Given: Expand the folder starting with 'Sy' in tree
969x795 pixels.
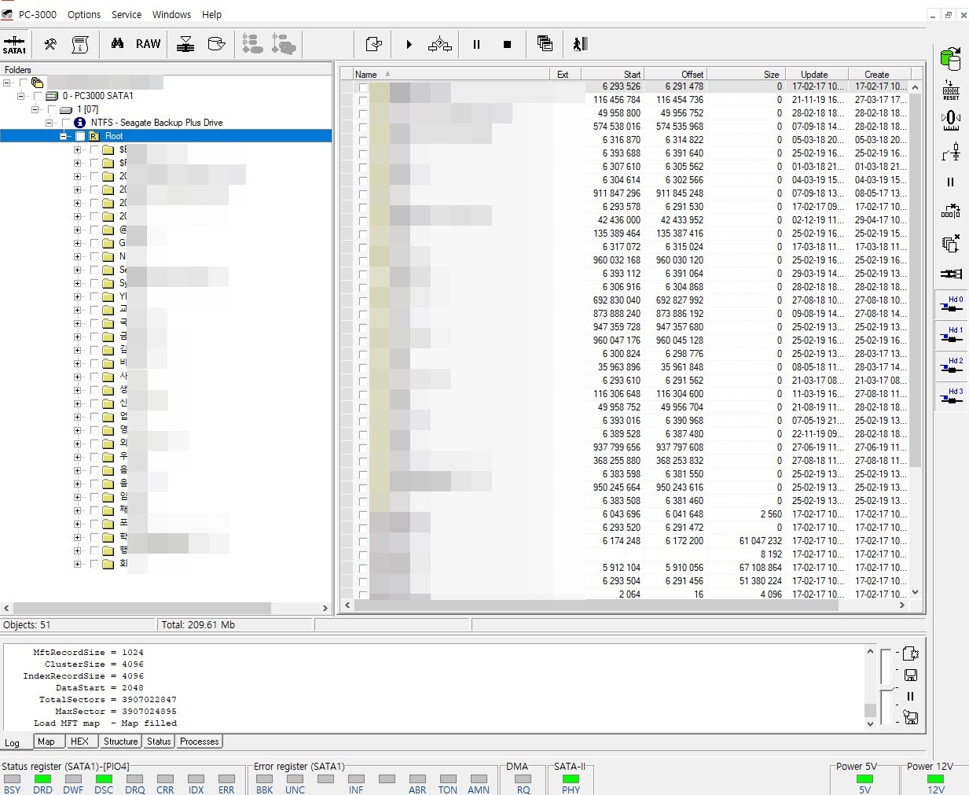Looking at the screenshot, I should 77,283.
